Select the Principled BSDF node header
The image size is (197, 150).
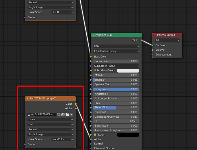(116, 35)
